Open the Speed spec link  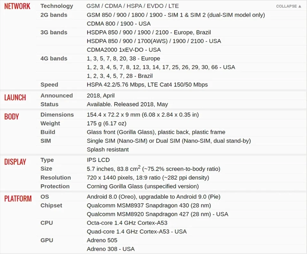[49, 85]
